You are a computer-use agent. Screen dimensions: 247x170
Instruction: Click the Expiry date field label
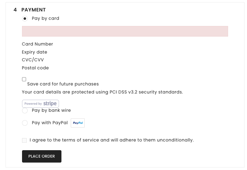click(x=34, y=52)
